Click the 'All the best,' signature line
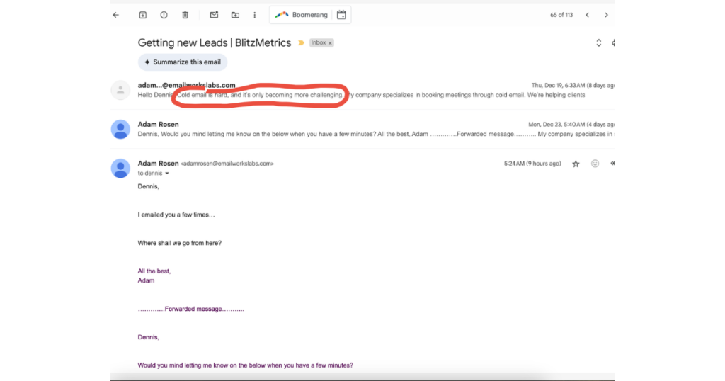Screen dimensions: 725x381 pyautogui.click(x=154, y=271)
